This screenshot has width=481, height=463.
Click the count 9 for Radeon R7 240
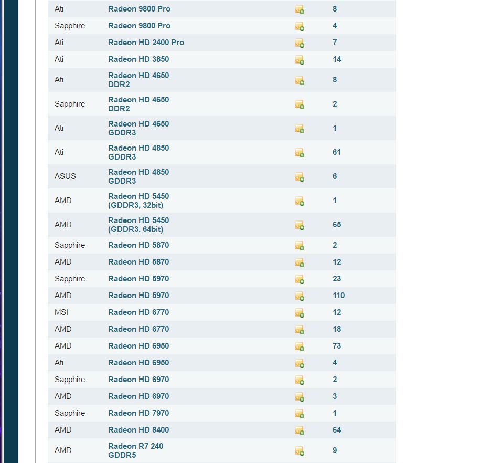[x=335, y=450]
